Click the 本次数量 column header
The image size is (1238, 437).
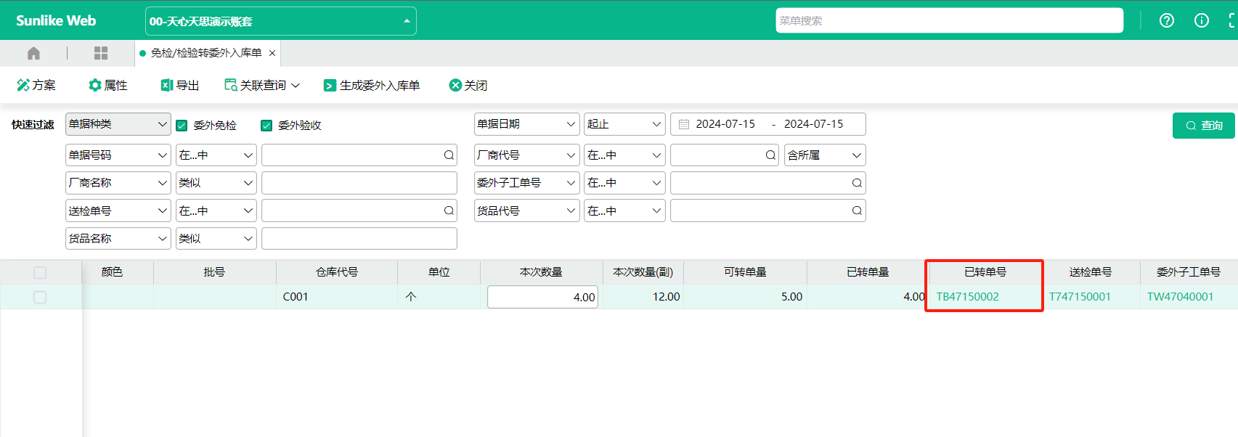click(x=541, y=272)
